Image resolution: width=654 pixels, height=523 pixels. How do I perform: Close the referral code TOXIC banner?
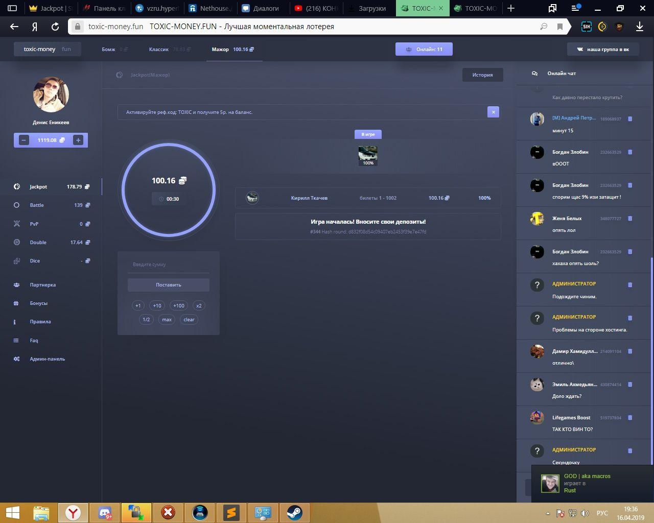tap(493, 112)
